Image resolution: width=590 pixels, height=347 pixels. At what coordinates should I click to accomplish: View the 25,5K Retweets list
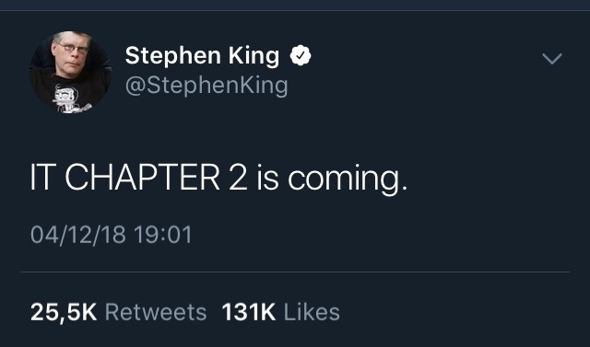pyautogui.click(x=119, y=312)
